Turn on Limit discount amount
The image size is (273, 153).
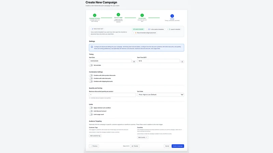tap(91, 111)
